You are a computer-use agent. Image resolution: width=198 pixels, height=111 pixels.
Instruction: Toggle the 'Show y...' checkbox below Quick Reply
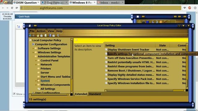[14, 94]
